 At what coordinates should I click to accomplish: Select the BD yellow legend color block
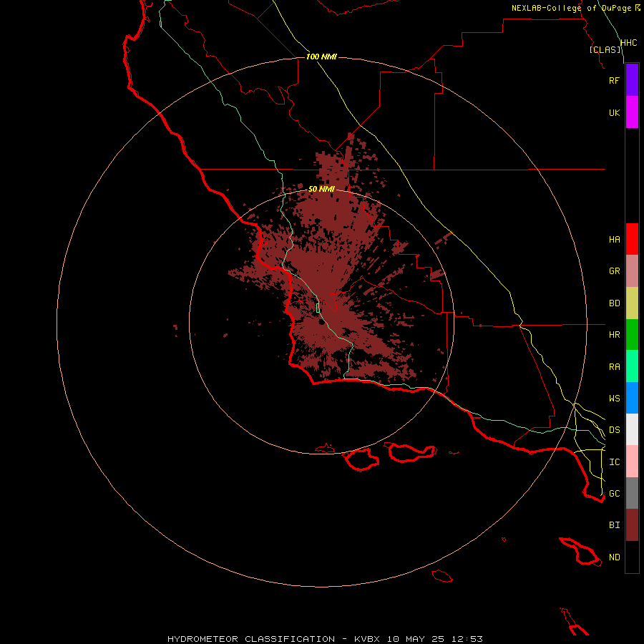click(632, 303)
